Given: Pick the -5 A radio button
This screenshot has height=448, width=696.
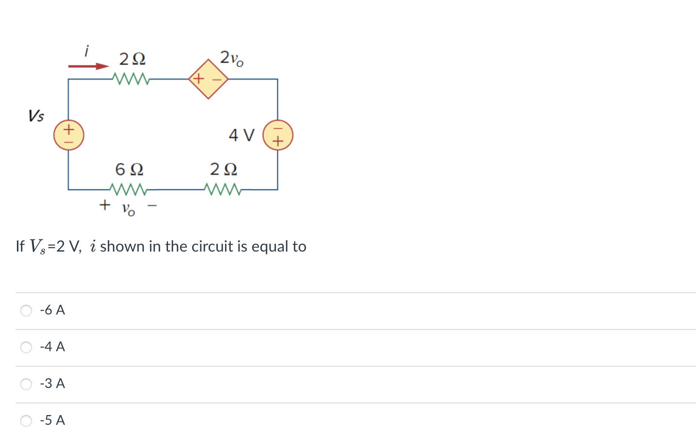Looking at the screenshot, I should coord(26,421).
